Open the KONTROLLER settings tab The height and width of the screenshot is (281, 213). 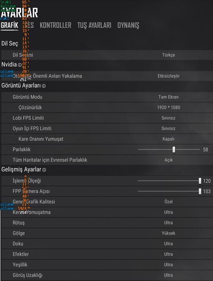pos(55,25)
